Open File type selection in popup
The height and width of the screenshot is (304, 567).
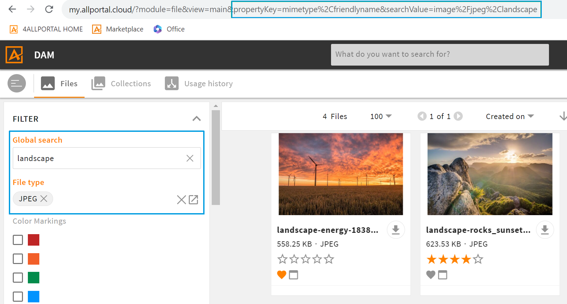[x=193, y=199]
